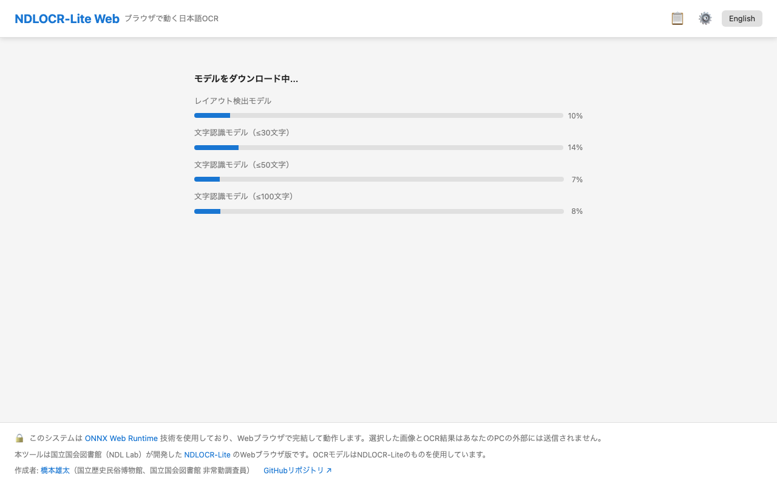Click the gear icon to open OCR settings
This screenshot has height=486, width=777.
click(705, 18)
